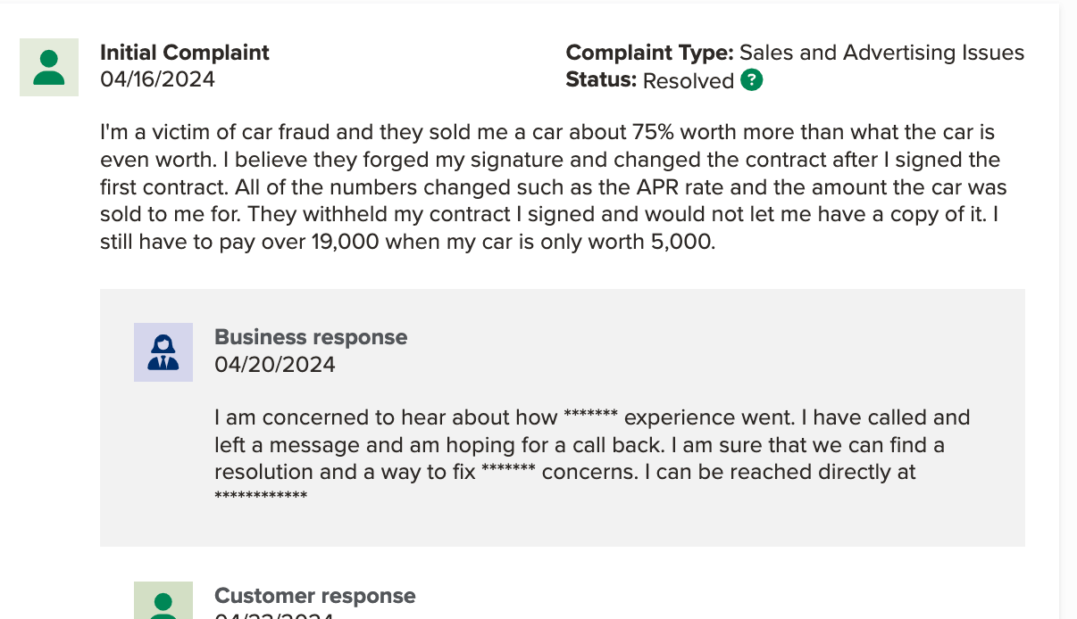Click the Status label
The image size is (1077, 619).
(601, 80)
